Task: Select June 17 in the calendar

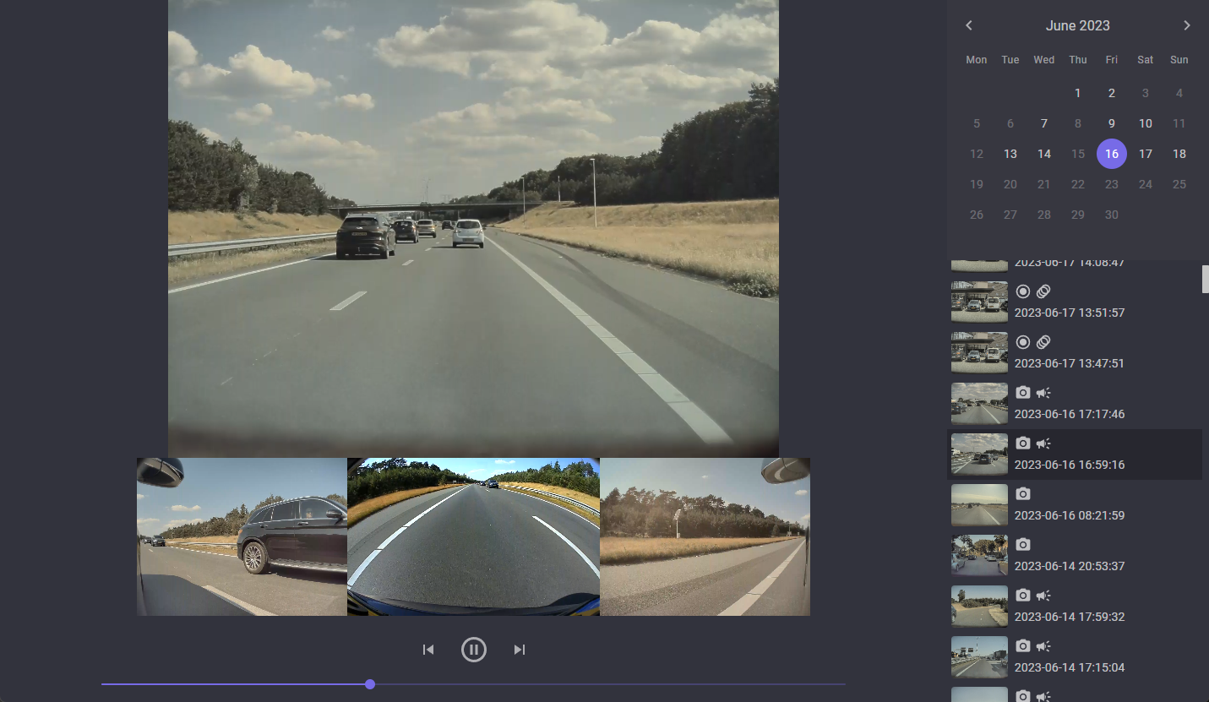Action: [x=1146, y=154]
